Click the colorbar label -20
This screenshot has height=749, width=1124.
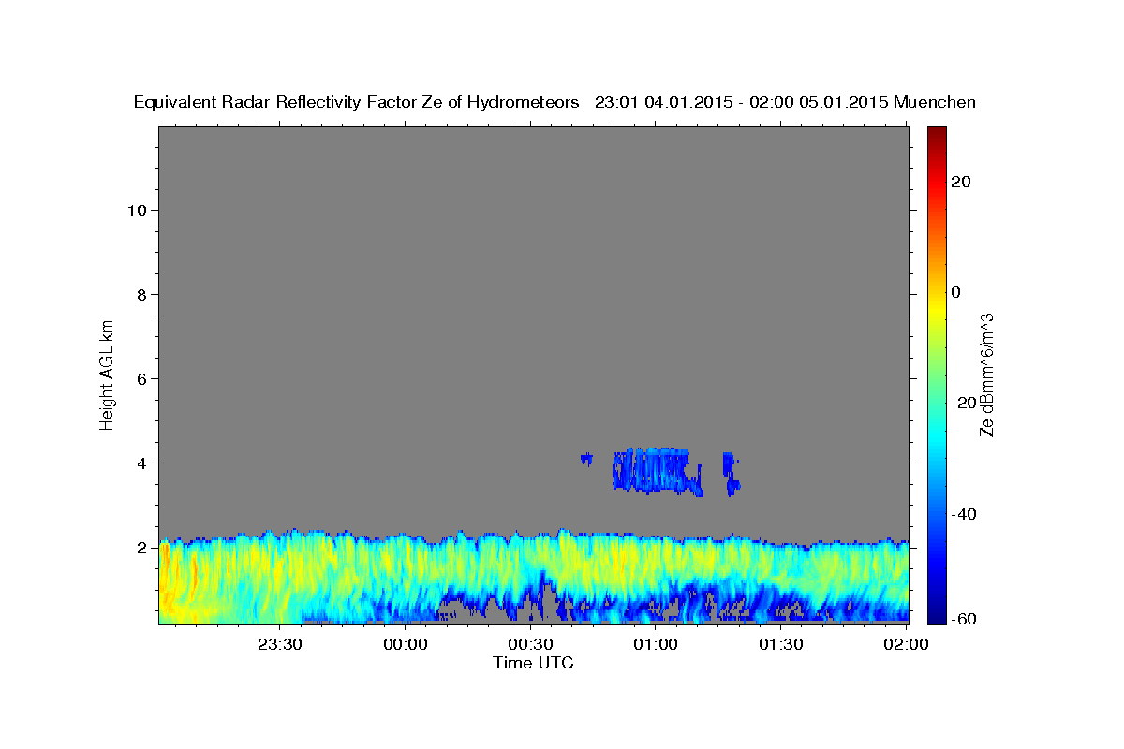coord(963,403)
